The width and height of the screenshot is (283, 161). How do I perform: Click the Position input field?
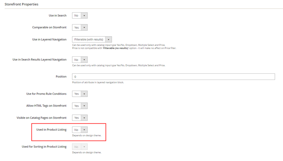pyautogui.click(x=173, y=77)
